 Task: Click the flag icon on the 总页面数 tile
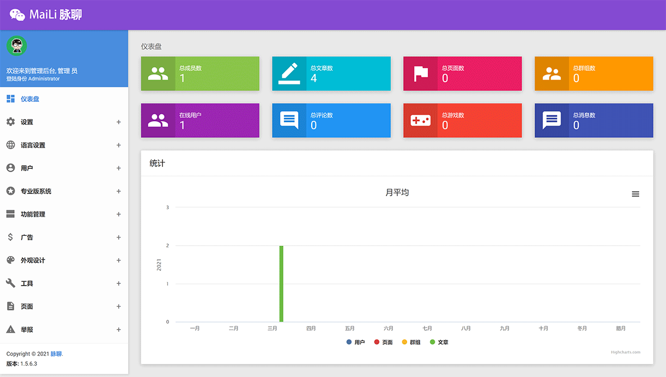point(420,74)
